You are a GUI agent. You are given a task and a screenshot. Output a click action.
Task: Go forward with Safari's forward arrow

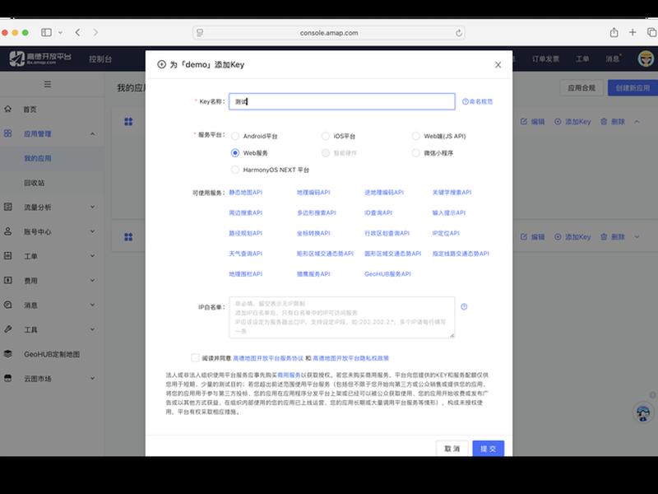95,32
